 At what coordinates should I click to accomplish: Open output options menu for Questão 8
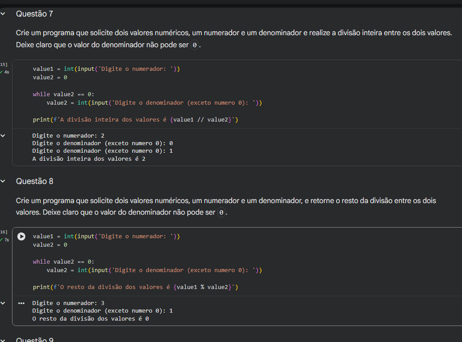pyautogui.click(x=21, y=303)
